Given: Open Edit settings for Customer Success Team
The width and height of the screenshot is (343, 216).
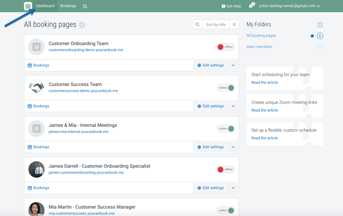Looking at the screenshot, I should tap(211, 106).
